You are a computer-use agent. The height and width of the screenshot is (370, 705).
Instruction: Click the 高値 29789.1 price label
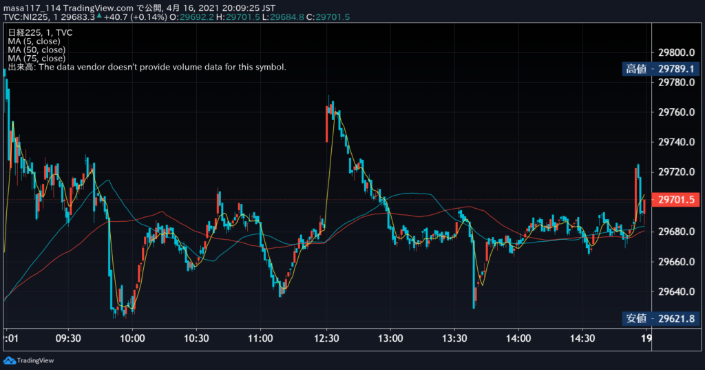pyautogui.click(x=660, y=69)
